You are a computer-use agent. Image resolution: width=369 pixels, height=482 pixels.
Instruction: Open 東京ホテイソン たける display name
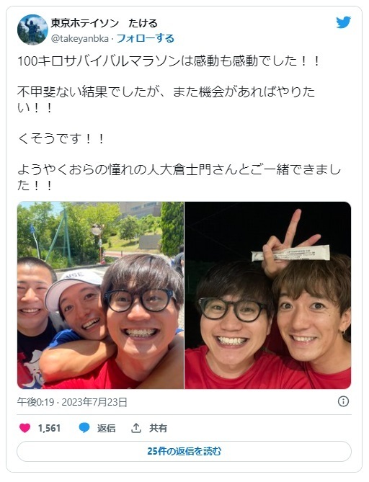[105, 23]
